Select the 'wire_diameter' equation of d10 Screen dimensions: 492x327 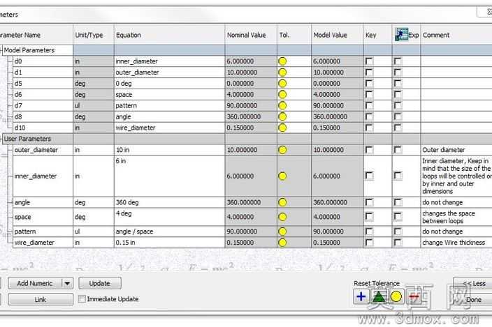(169, 128)
